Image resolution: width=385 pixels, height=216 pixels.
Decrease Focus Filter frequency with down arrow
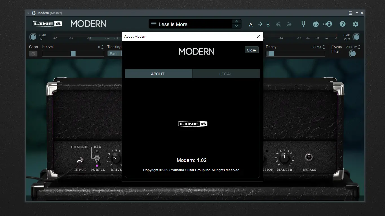[x=359, y=49]
